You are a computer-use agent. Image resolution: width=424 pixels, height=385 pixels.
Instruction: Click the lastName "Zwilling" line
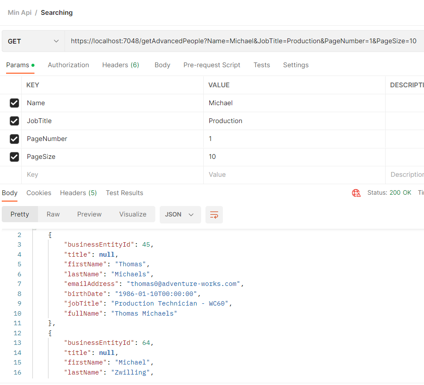coord(109,372)
